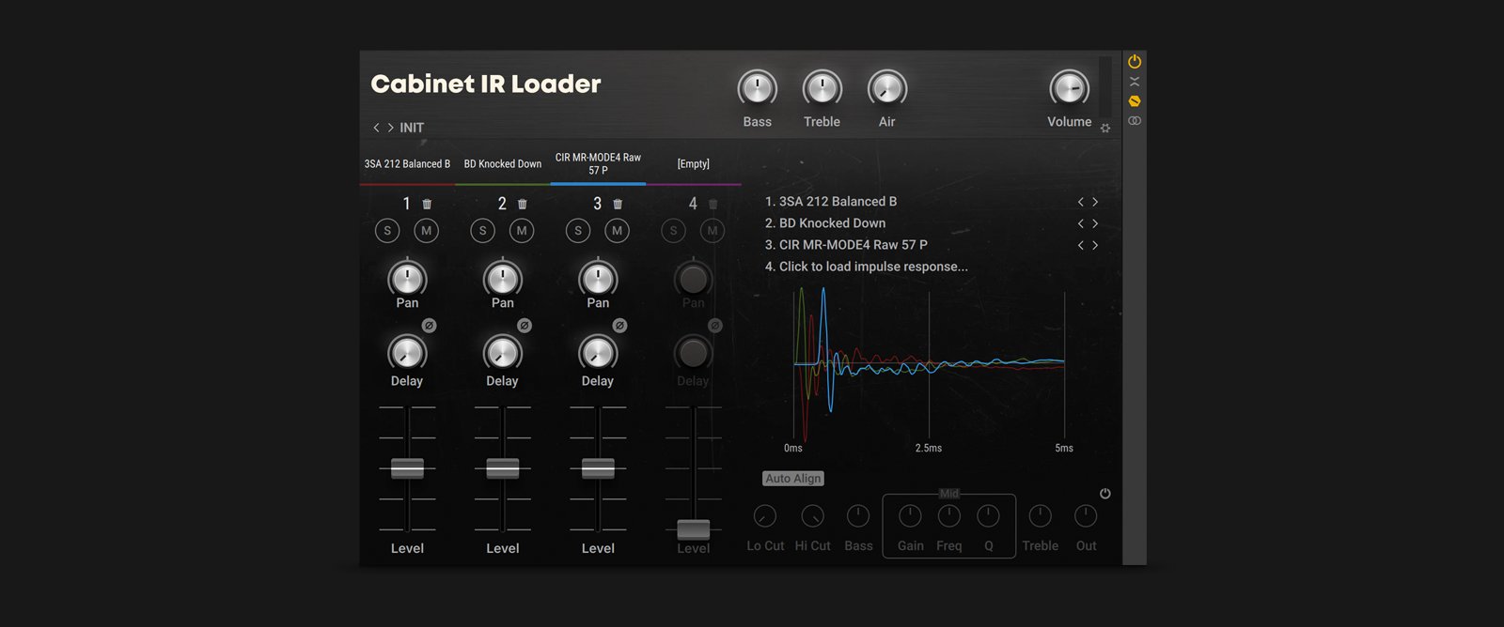Click the EQ Treble knob at bottom
The width and height of the screenshot is (1504, 627).
[x=1040, y=516]
